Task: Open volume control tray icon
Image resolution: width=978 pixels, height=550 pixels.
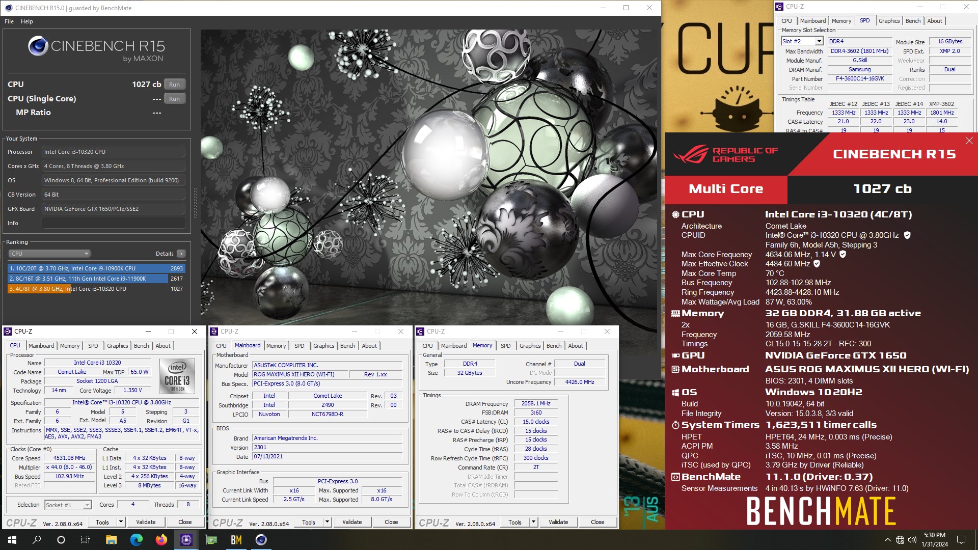Action: coord(912,540)
